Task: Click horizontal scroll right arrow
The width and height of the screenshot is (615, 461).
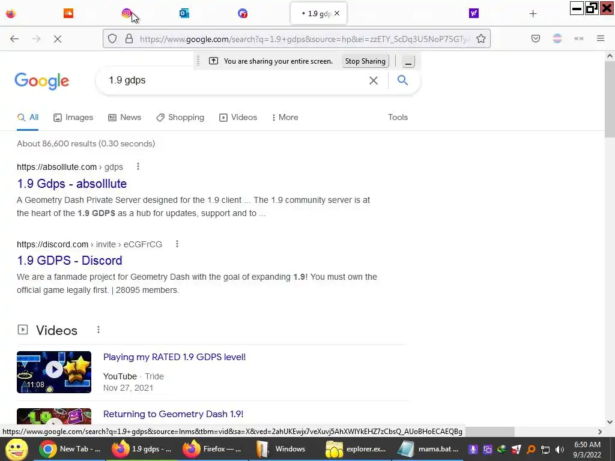Action: (x=600, y=432)
